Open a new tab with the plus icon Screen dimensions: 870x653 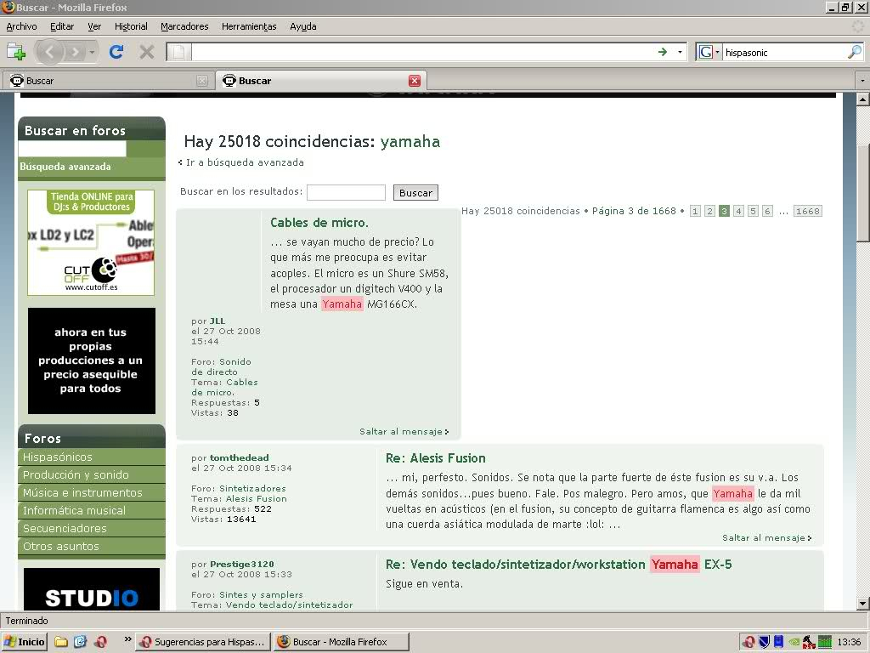pyautogui.click(x=16, y=52)
